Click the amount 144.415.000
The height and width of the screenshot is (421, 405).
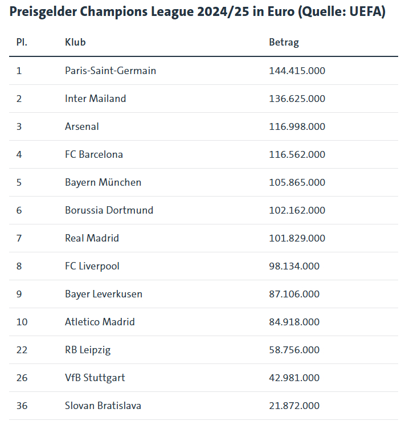(x=297, y=71)
